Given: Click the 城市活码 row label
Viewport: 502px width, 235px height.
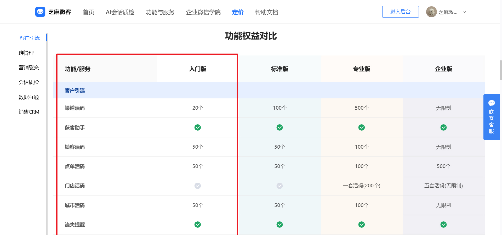Looking at the screenshot, I should pyautogui.click(x=75, y=205).
